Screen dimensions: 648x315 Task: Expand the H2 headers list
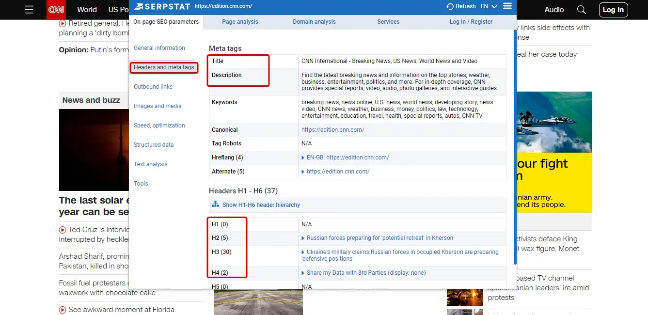pos(303,238)
